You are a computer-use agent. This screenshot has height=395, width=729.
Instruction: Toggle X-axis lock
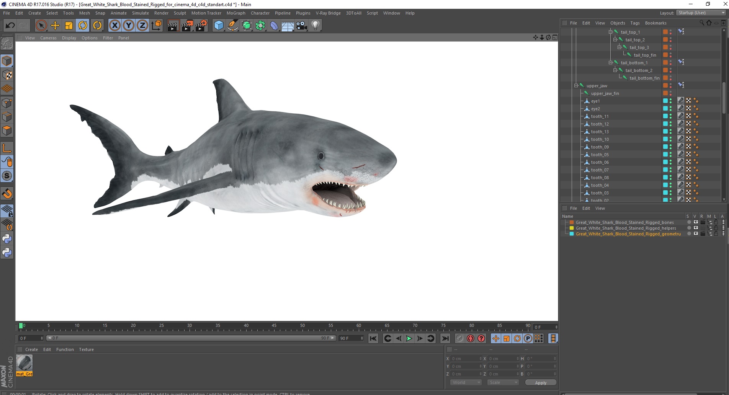coord(114,26)
